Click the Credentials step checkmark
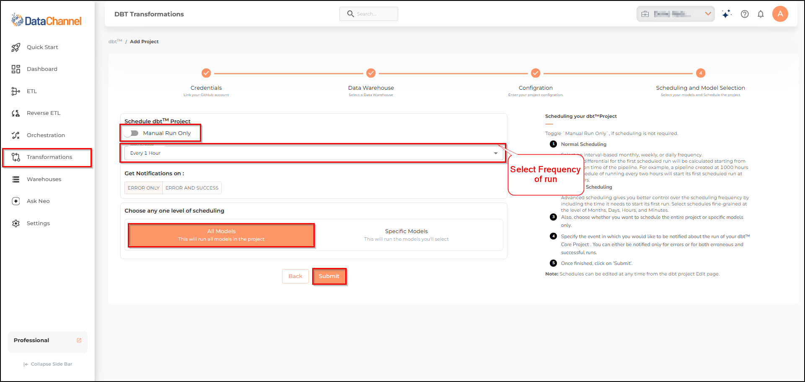 point(206,73)
